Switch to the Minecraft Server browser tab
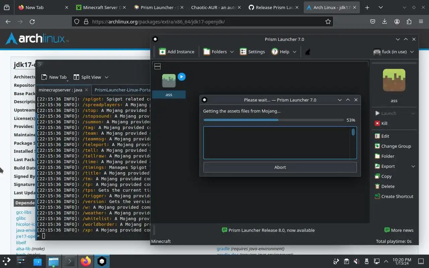This screenshot has height=268, width=429. pyautogui.click(x=100, y=7)
